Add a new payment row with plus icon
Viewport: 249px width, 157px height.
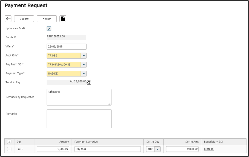pos(9,142)
